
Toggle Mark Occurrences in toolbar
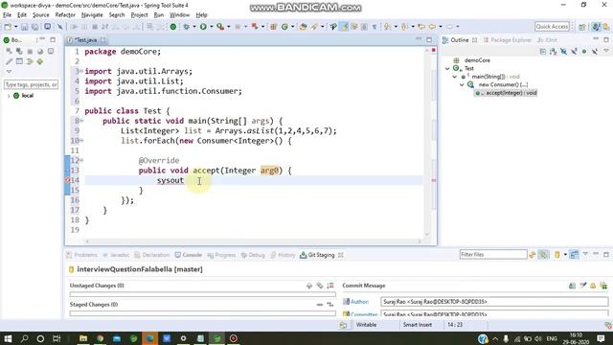click(x=345, y=27)
